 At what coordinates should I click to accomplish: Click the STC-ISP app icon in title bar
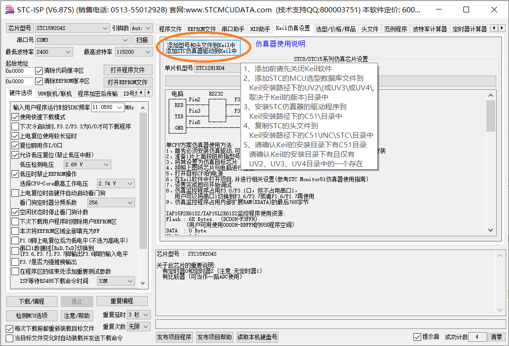point(10,10)
